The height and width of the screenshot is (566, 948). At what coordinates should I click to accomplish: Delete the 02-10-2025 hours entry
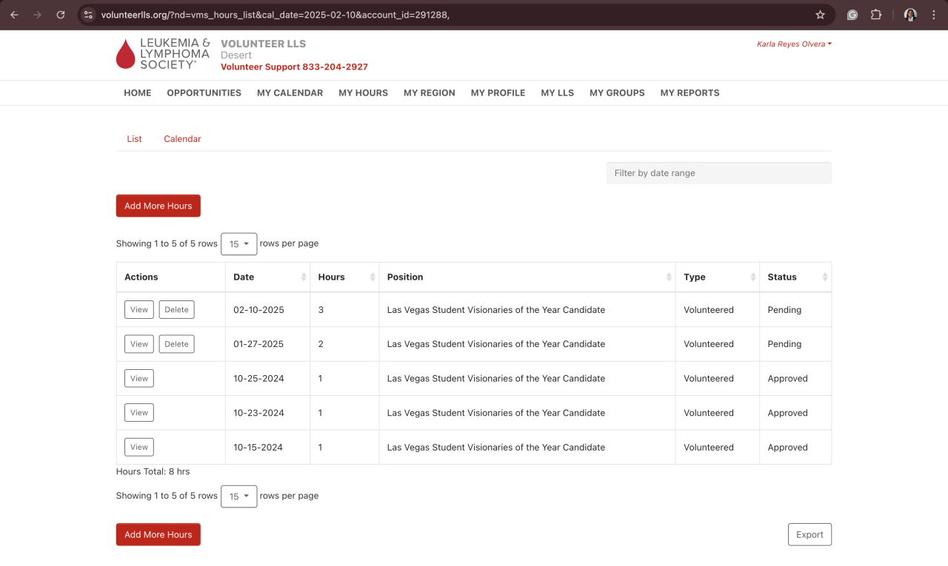(x=176, y=310)
